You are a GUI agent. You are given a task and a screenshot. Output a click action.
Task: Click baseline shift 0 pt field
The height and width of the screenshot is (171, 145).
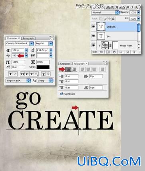pyautogui.click(x=18, y=67)
